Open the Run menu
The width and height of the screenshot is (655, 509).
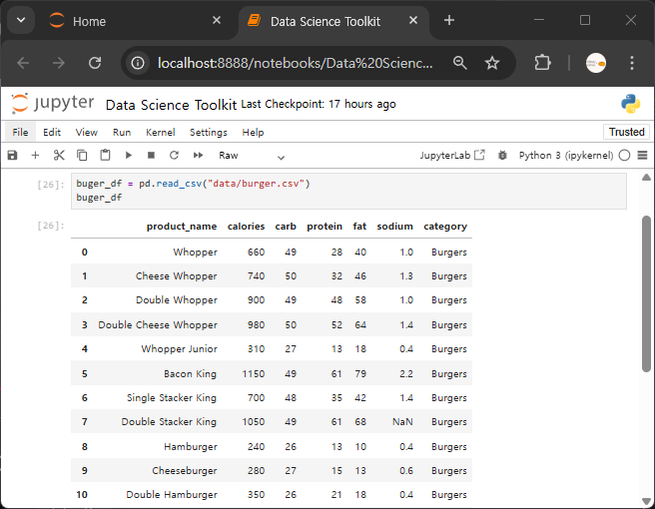122,133
